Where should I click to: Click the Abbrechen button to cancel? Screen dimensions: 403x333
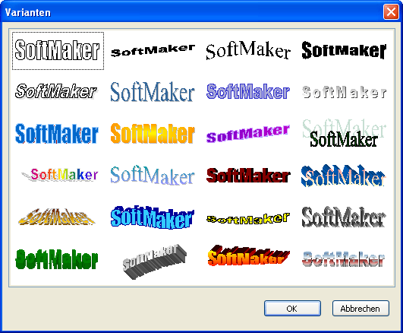[x=360, y=308]
